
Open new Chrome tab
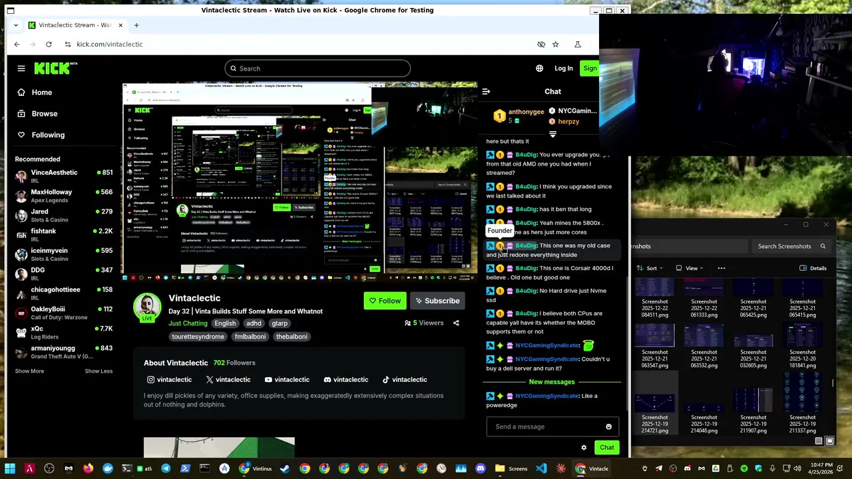coord(136,25)
